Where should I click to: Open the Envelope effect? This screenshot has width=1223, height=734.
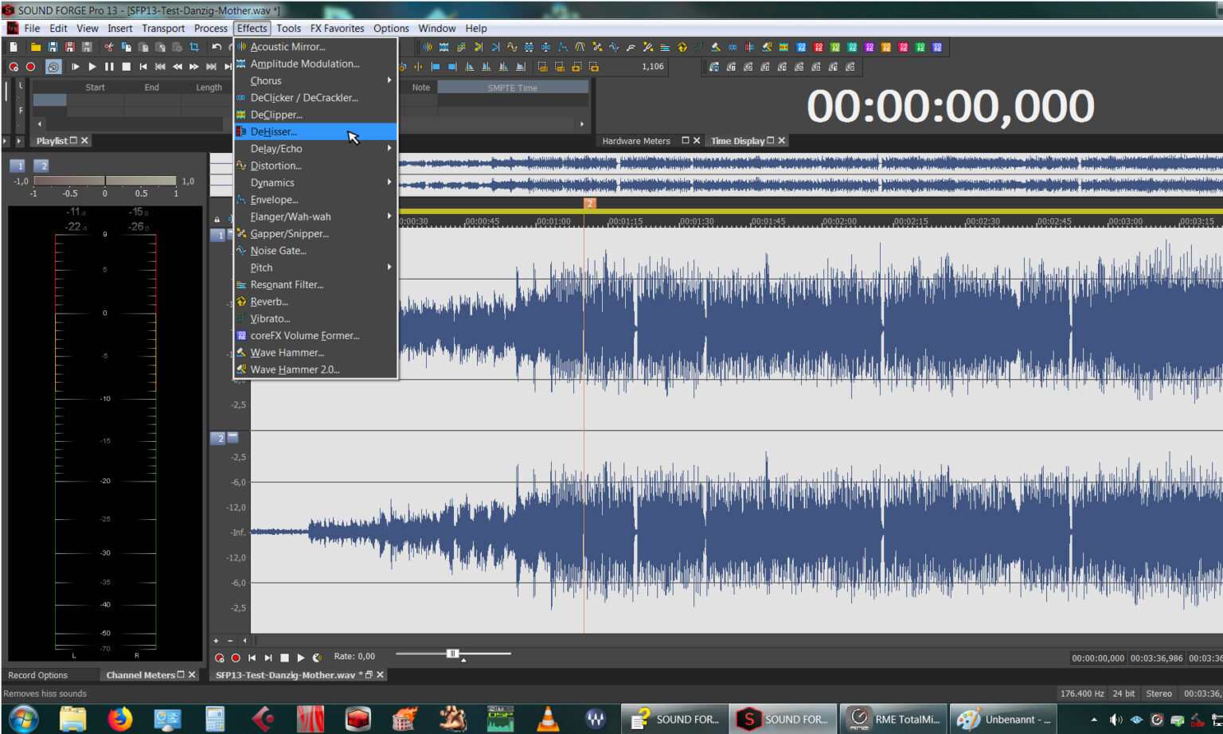click(x=315, y=200)
